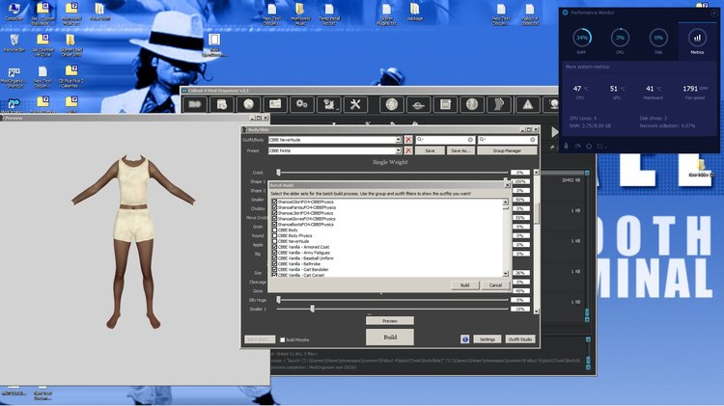Uncheck CBBE Vanilla - Cait Bandolier

[x=275, y=269]
